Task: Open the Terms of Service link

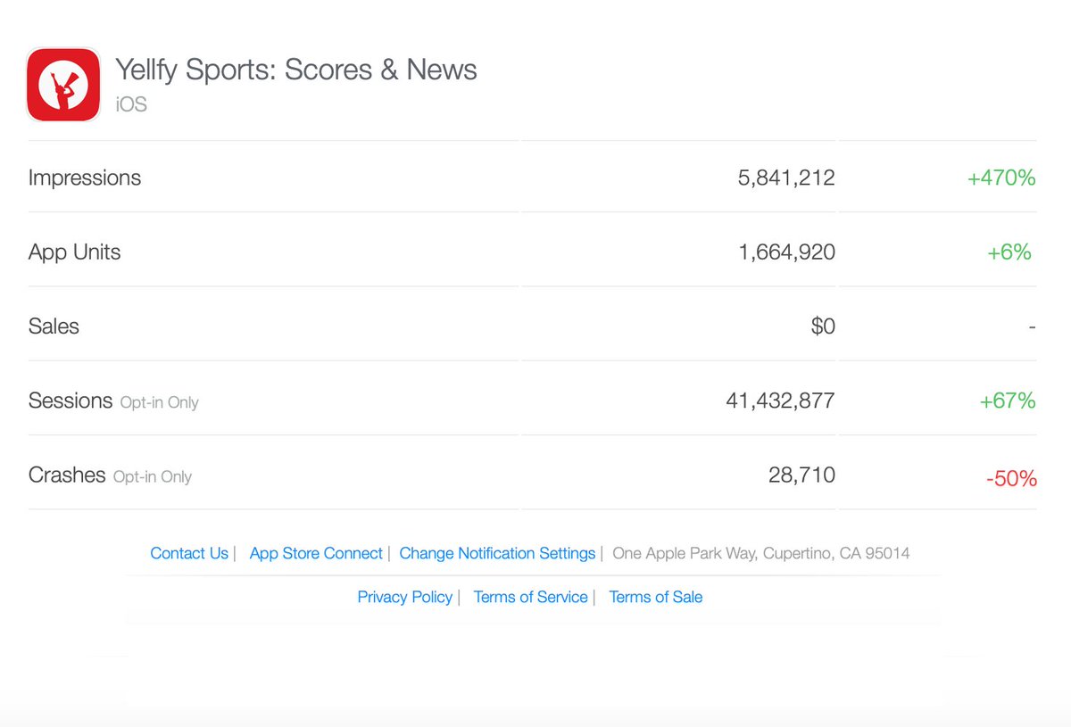Action: [x=530, y=597]
